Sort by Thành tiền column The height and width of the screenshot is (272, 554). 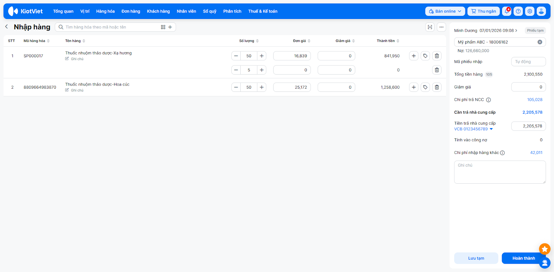pyautogui.click(x=388, y=41)
